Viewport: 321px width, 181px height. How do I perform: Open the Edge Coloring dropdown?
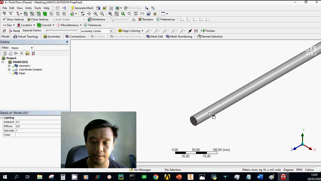tap(131, 31)
